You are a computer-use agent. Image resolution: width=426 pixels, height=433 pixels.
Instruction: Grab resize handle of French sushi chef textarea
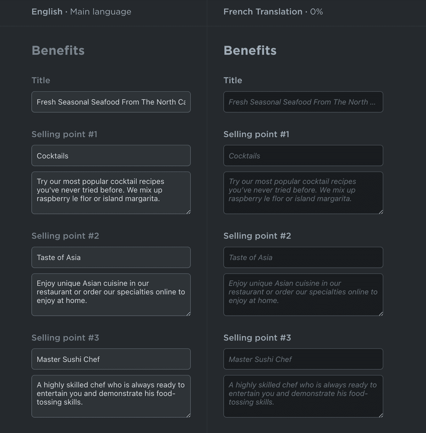click(x=381, y=415)
